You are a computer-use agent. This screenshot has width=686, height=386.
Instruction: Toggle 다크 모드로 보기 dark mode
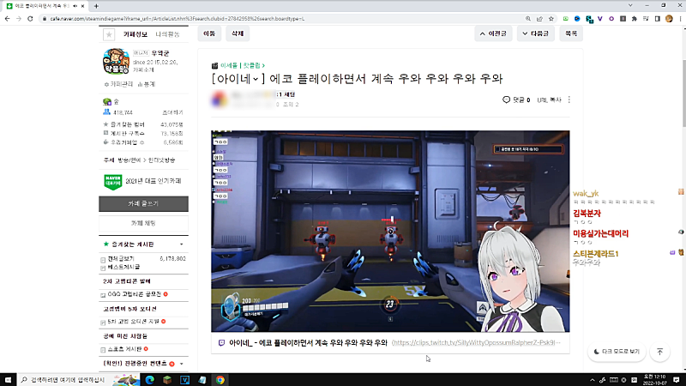tap(617, 352)
